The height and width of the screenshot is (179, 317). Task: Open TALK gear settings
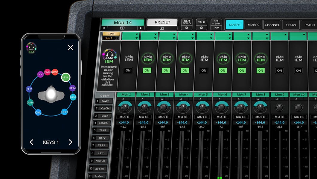[201, 28]
